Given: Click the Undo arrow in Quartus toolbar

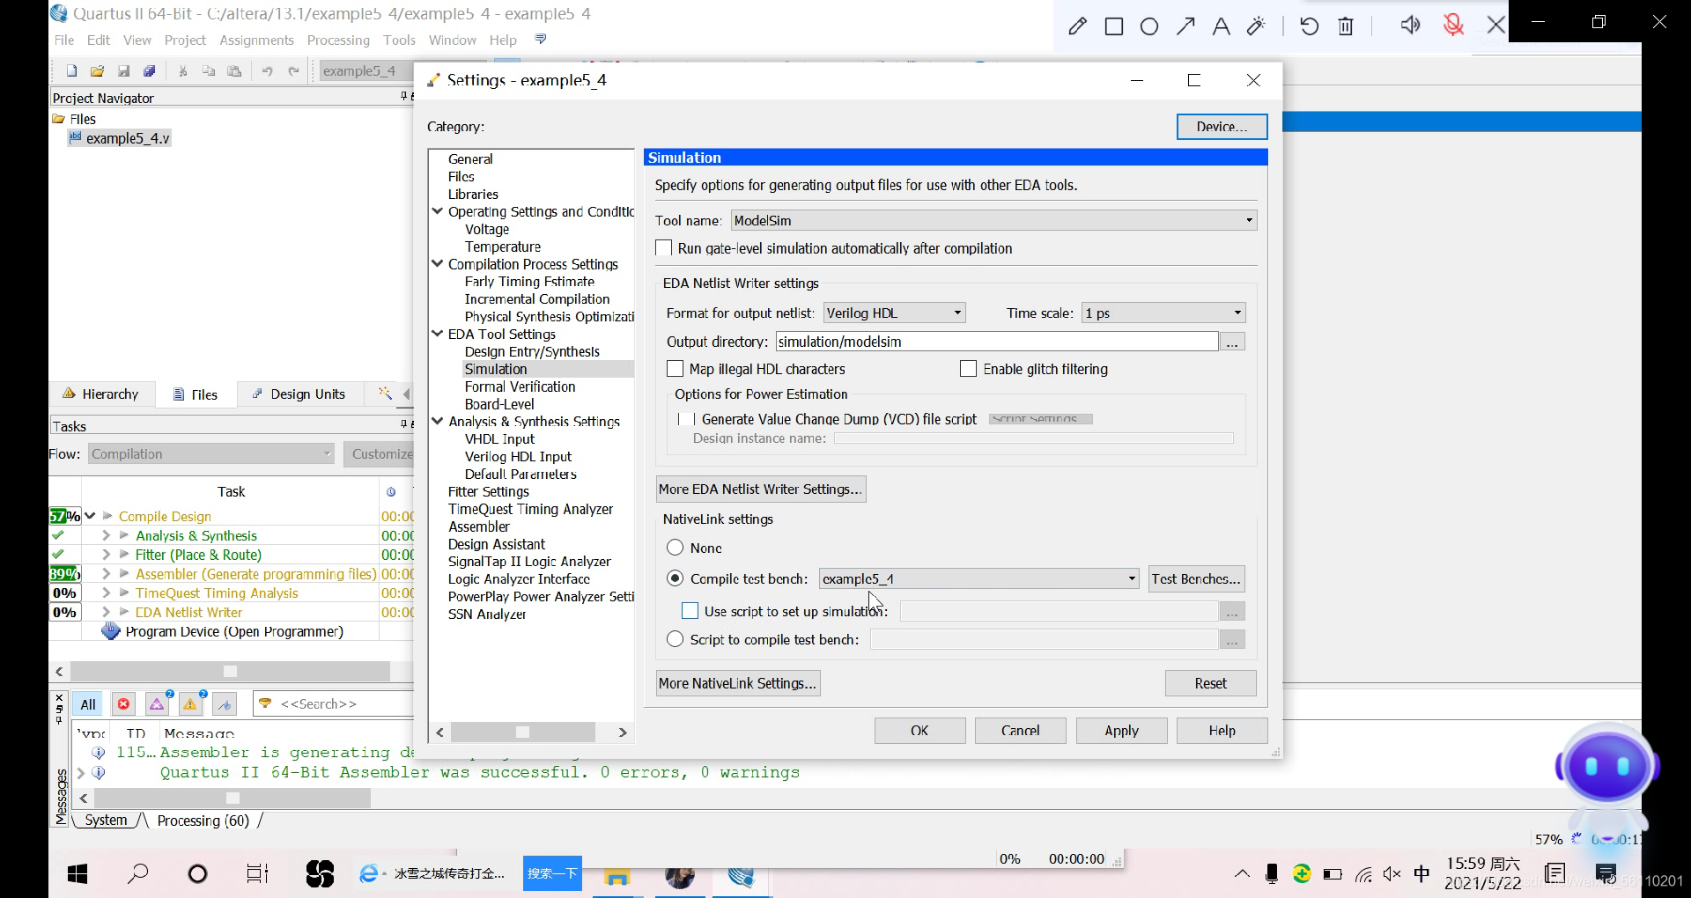Looking at the screenshot, I should coord(268,71).
